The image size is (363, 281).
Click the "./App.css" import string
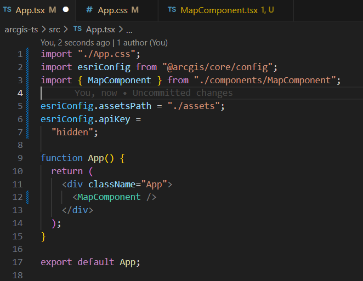tap(106, 54)
